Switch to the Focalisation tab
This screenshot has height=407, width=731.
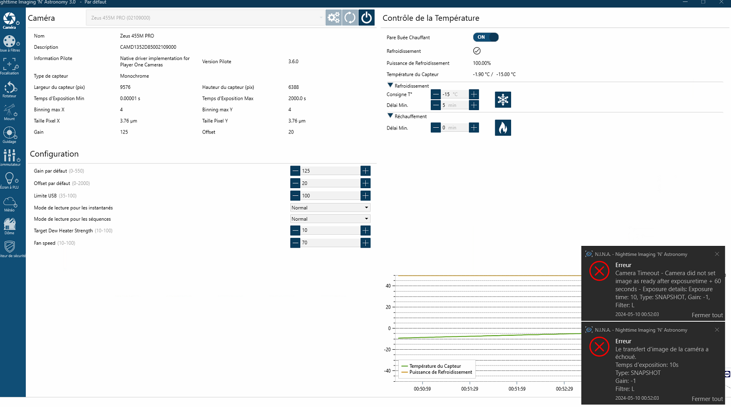9,66
